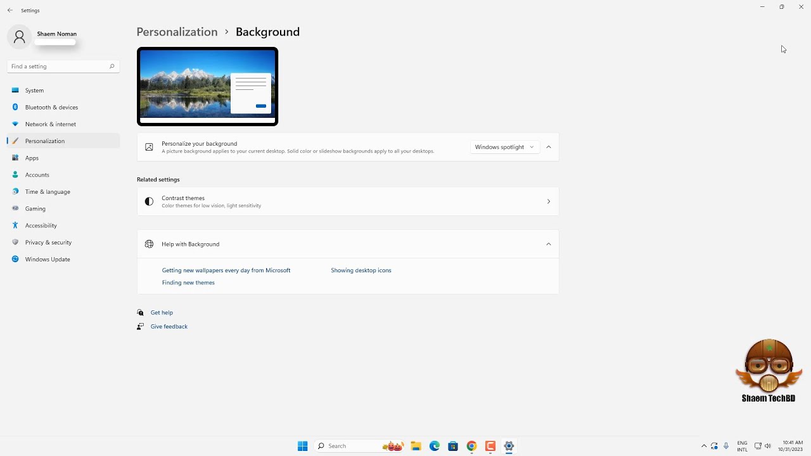Open System settings in the sidebar
This screenshot has width=811, height=456.
[63, 91]
